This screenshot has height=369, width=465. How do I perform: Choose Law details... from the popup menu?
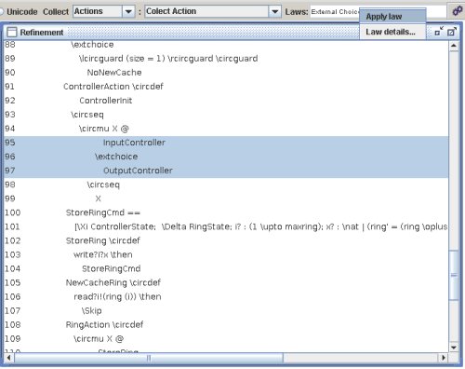tap(392, 32)
